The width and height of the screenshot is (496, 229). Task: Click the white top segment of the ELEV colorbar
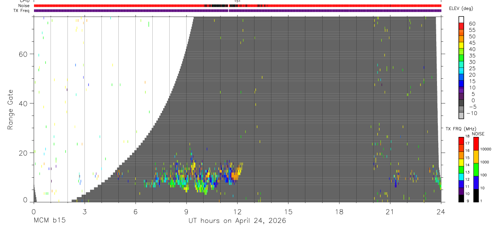click(x=461, y=20)
